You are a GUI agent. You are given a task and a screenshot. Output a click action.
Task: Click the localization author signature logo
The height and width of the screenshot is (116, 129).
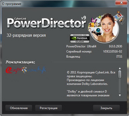click(26, 70)
